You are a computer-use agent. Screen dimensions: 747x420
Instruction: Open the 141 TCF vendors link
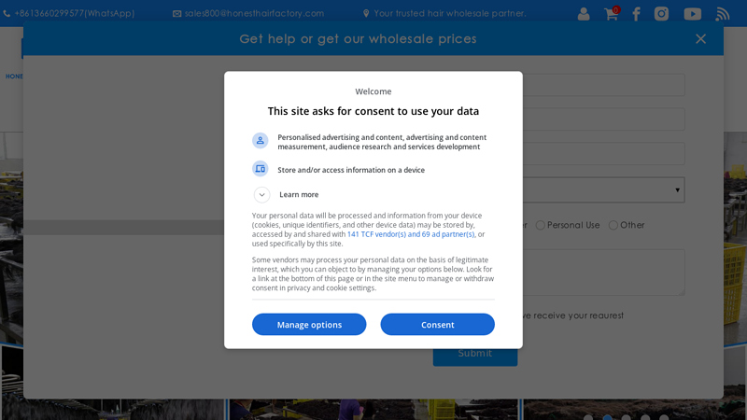[411, 234]
